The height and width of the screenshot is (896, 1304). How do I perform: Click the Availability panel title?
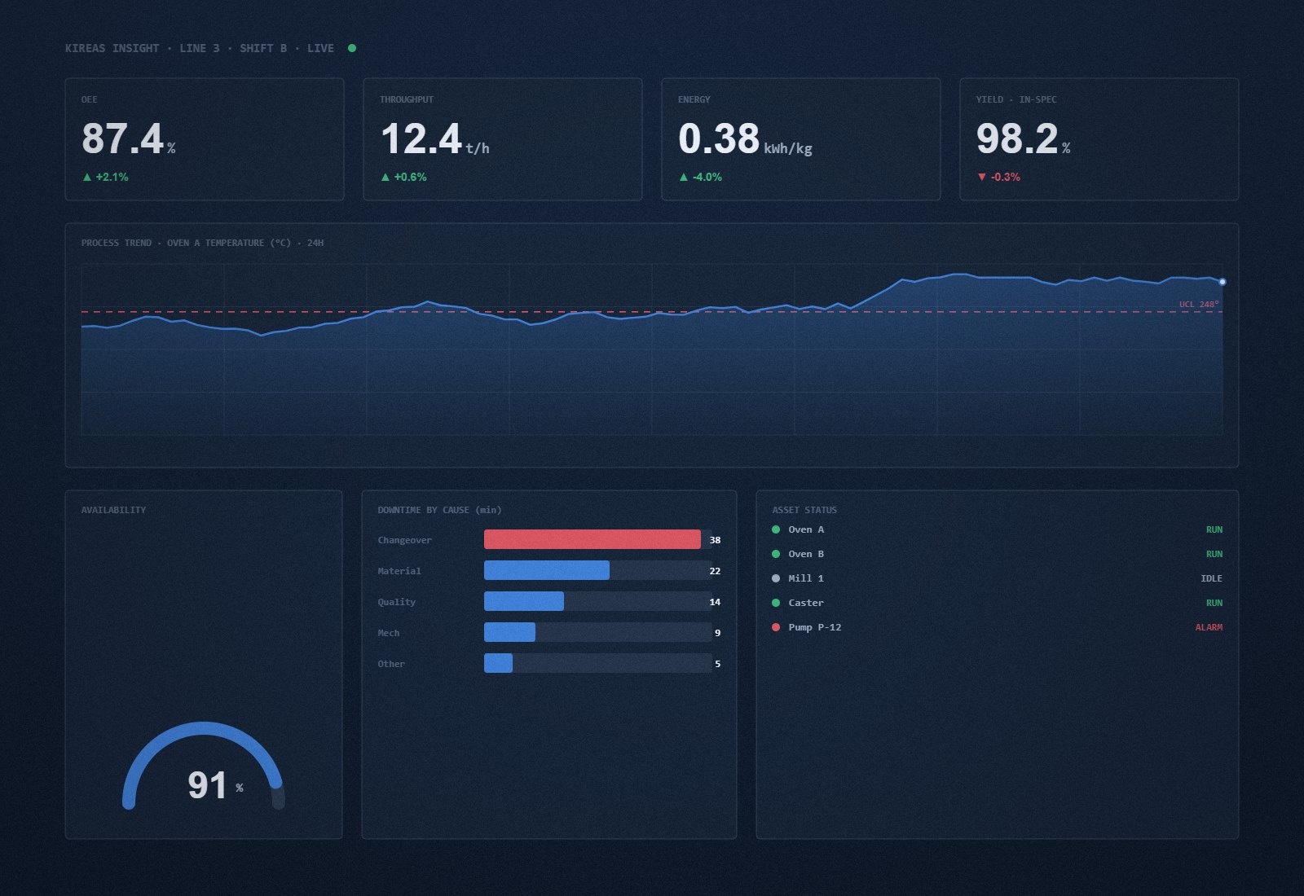pos(113,510)
